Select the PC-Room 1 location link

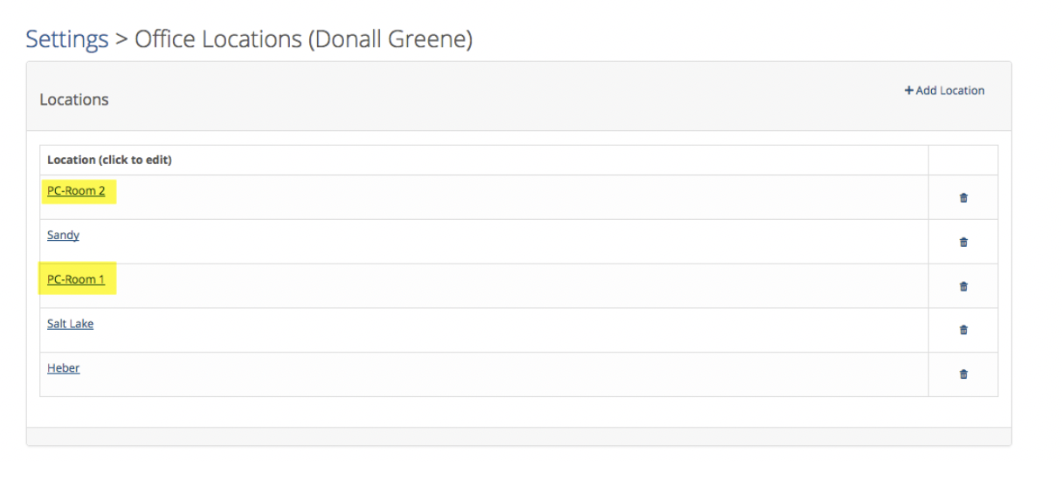click(x=76, y=279)
